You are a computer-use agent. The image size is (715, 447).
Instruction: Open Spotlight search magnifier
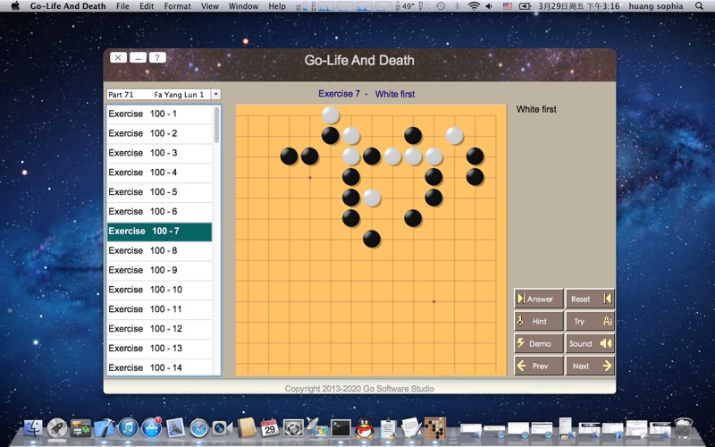pyautogui.click(x=699, y=6)
